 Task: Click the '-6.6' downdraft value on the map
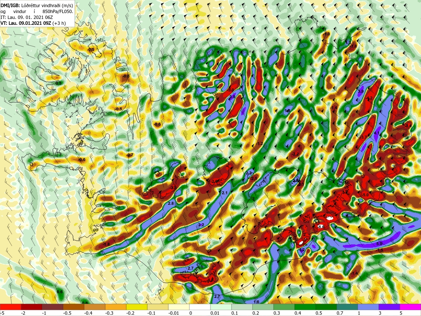tap(321, 227)
